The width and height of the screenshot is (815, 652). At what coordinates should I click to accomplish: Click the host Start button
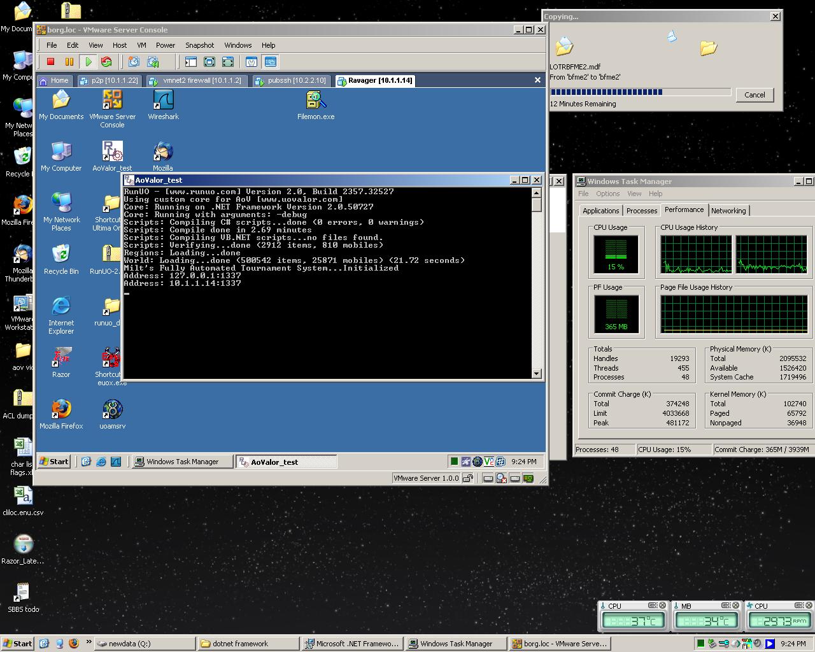tap(17, 643)
